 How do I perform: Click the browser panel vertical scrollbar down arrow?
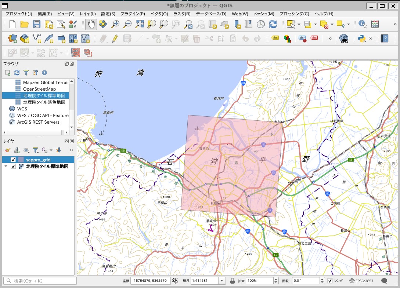72,127
